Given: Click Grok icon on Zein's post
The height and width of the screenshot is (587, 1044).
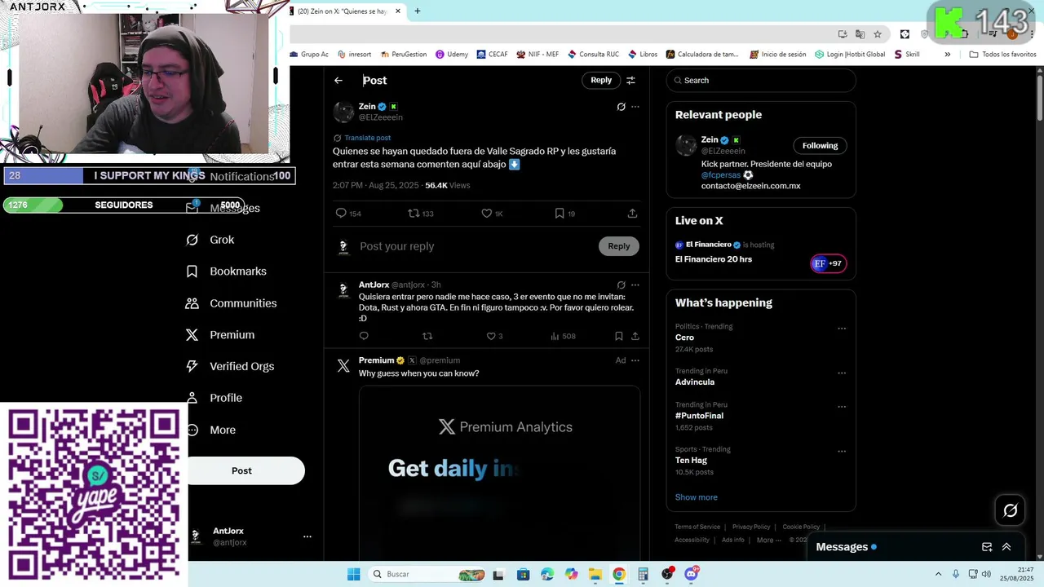Looking at the screenshot, I should pyautogui.click(x=621, y=107).
